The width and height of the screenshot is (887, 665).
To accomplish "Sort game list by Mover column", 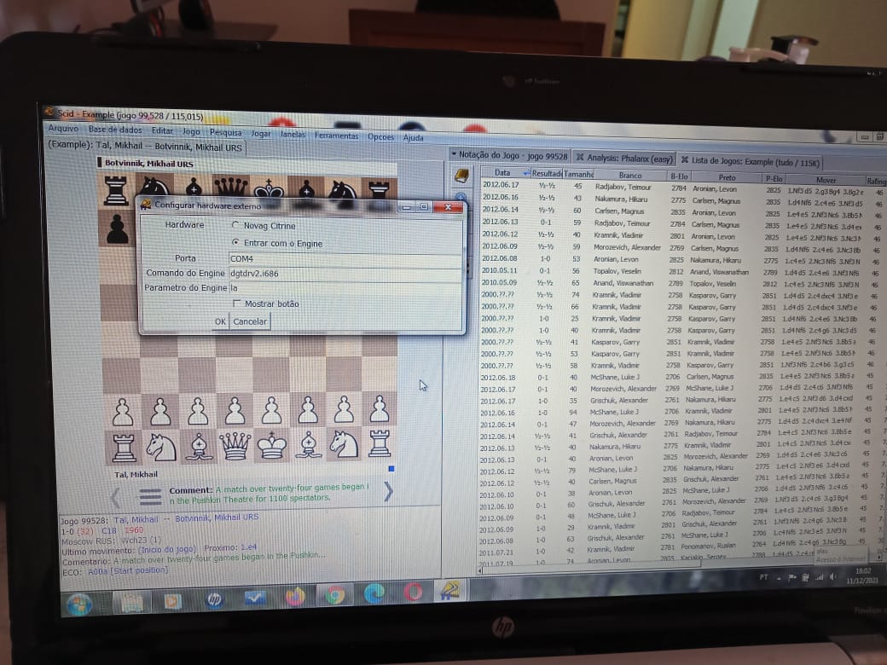I will point(826,180).
